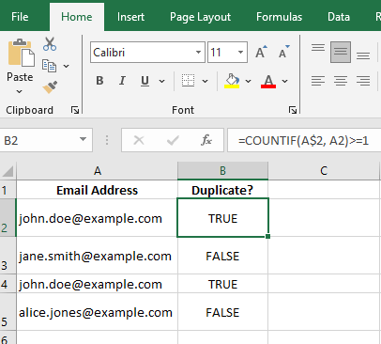Expand underline style options arrow
381x344 pixels.
(x=161, y=81)
